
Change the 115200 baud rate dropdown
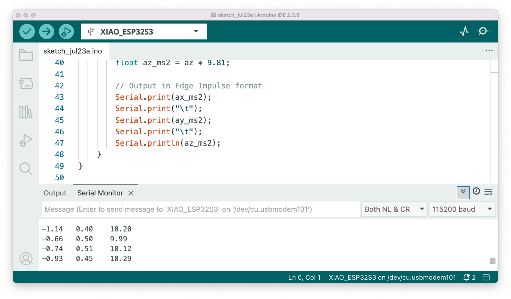[462, 209]
